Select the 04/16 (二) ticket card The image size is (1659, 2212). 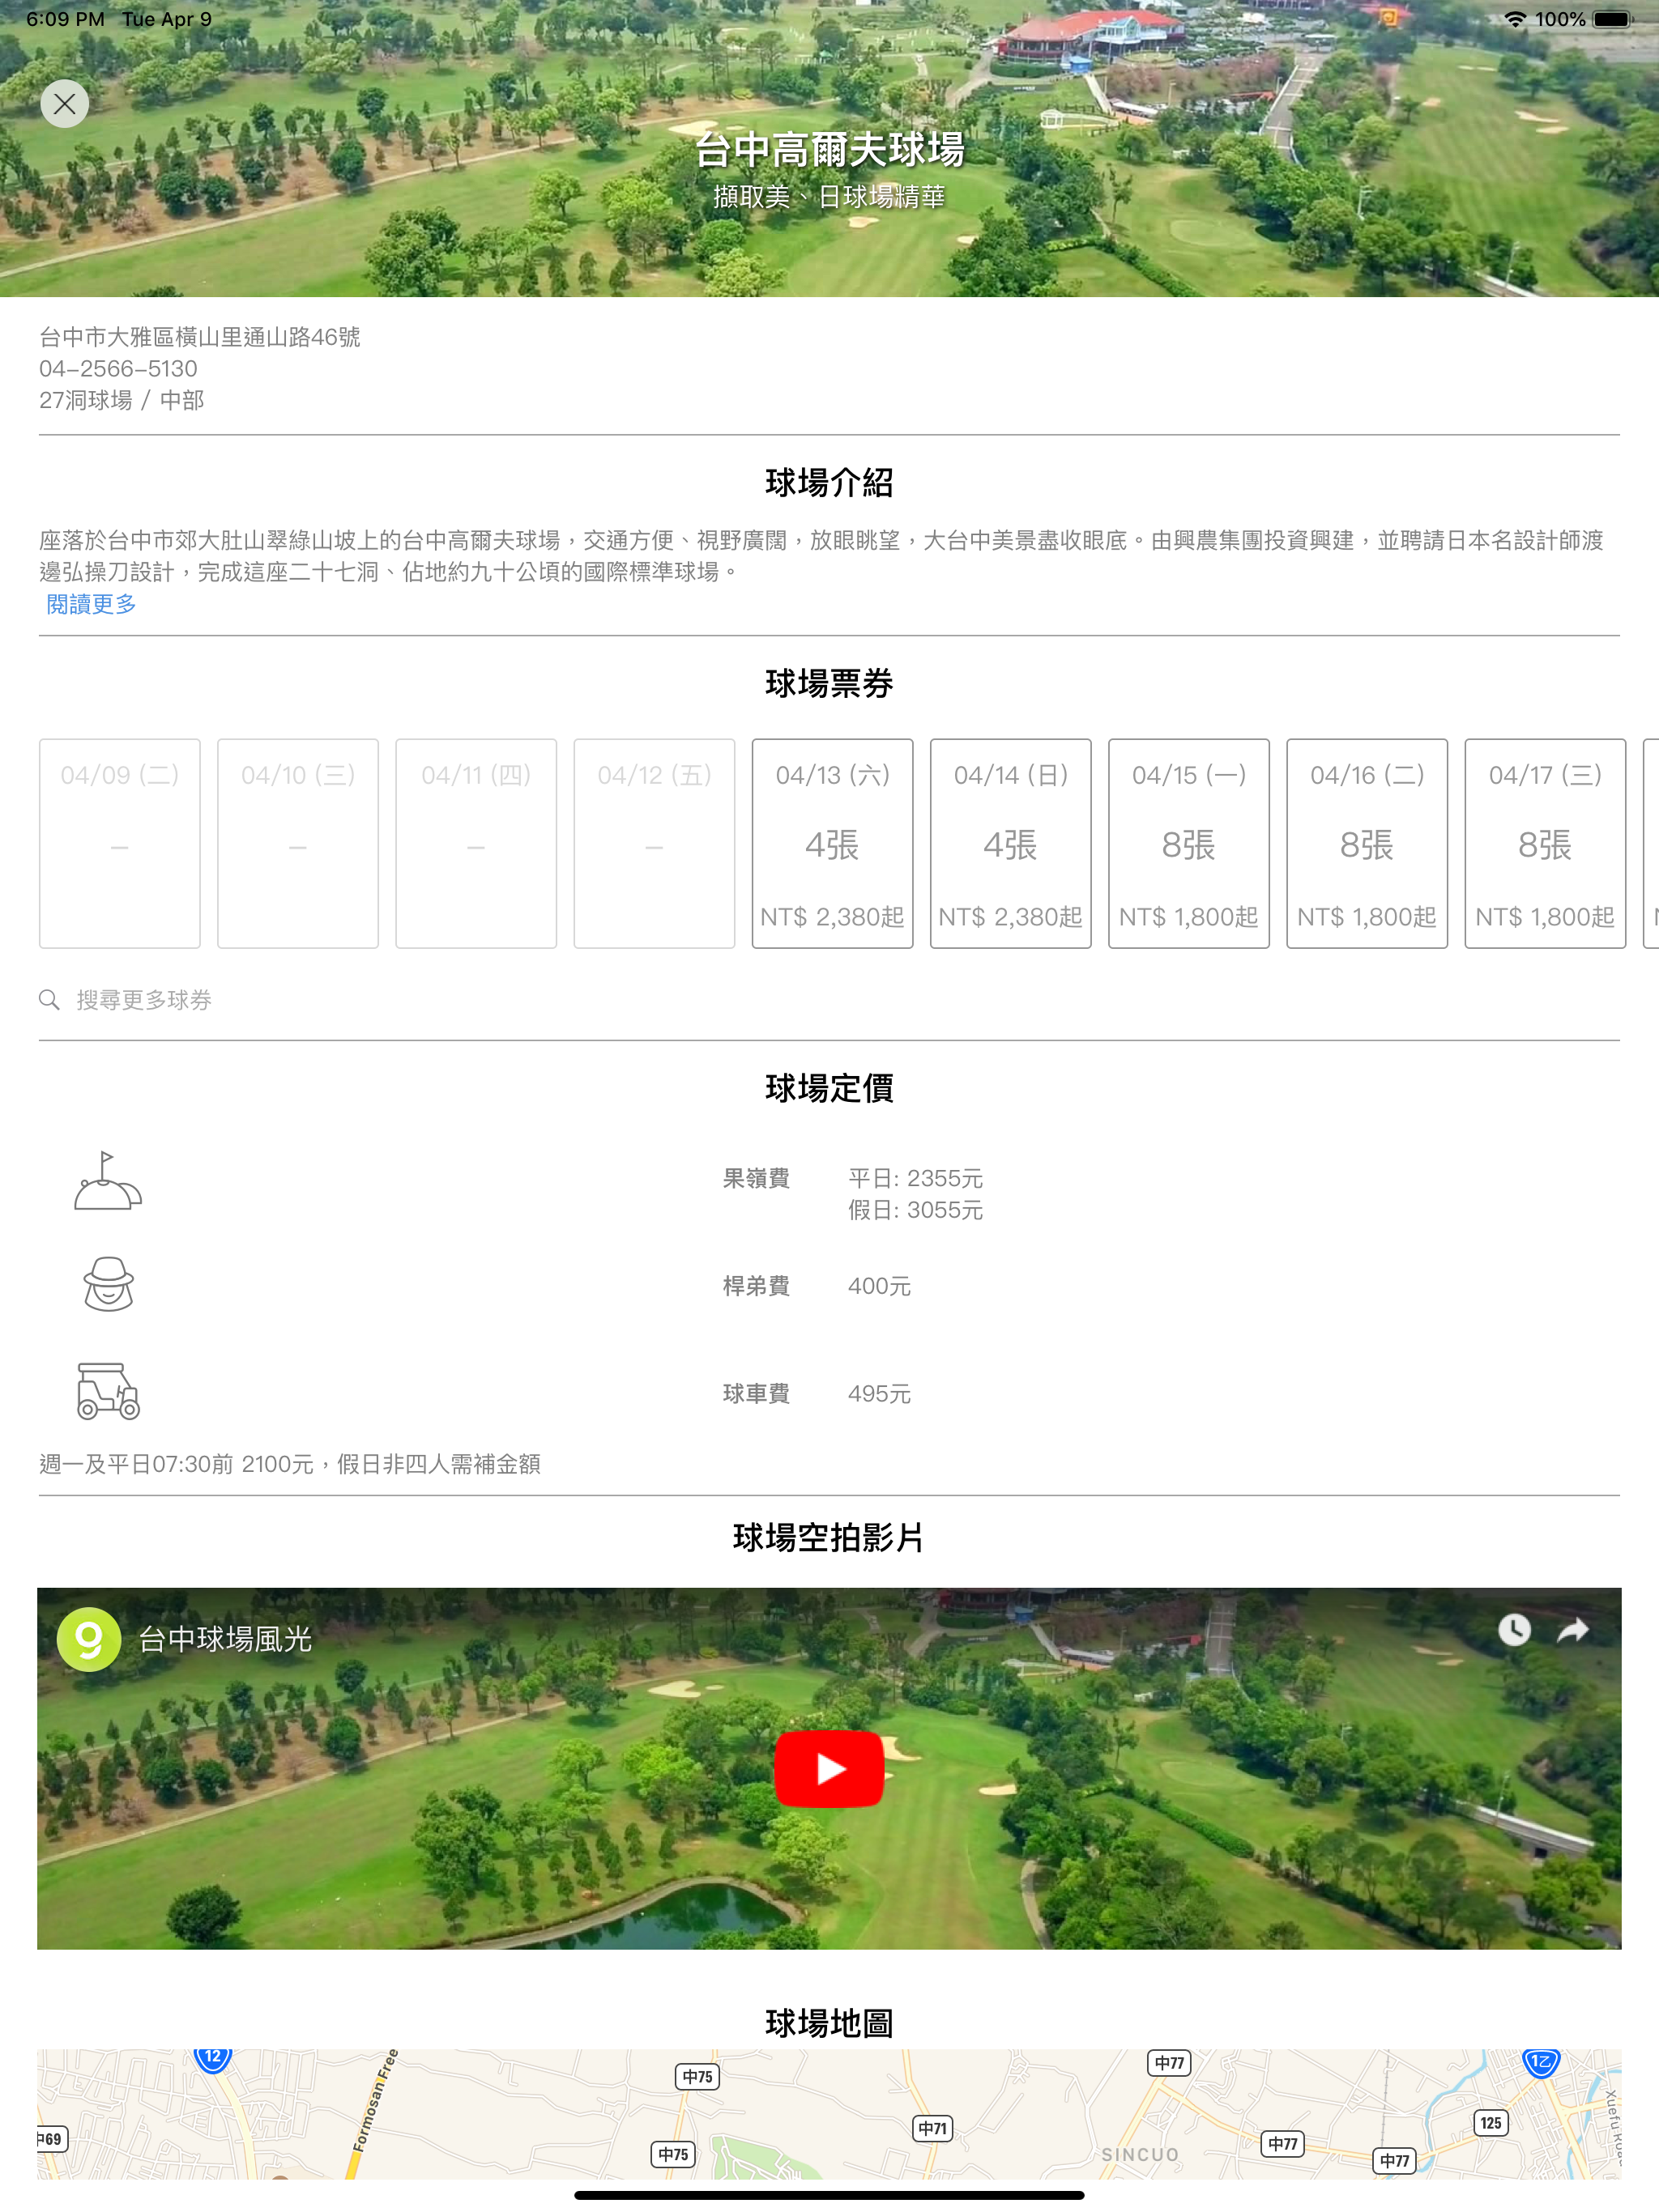(x=1367, y=843)
